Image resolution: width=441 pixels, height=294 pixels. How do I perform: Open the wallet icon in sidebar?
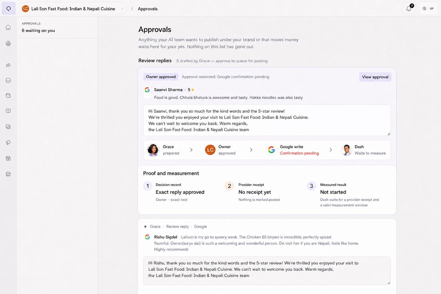click(x=8, y=95)
